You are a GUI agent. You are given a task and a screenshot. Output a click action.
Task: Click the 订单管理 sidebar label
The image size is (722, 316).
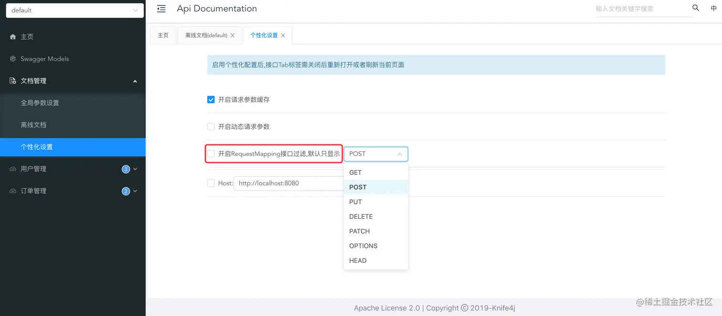click(33, 191)
